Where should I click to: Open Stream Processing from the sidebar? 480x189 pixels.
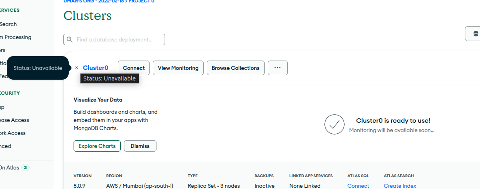pyautogui.click(x=15, y=37)
